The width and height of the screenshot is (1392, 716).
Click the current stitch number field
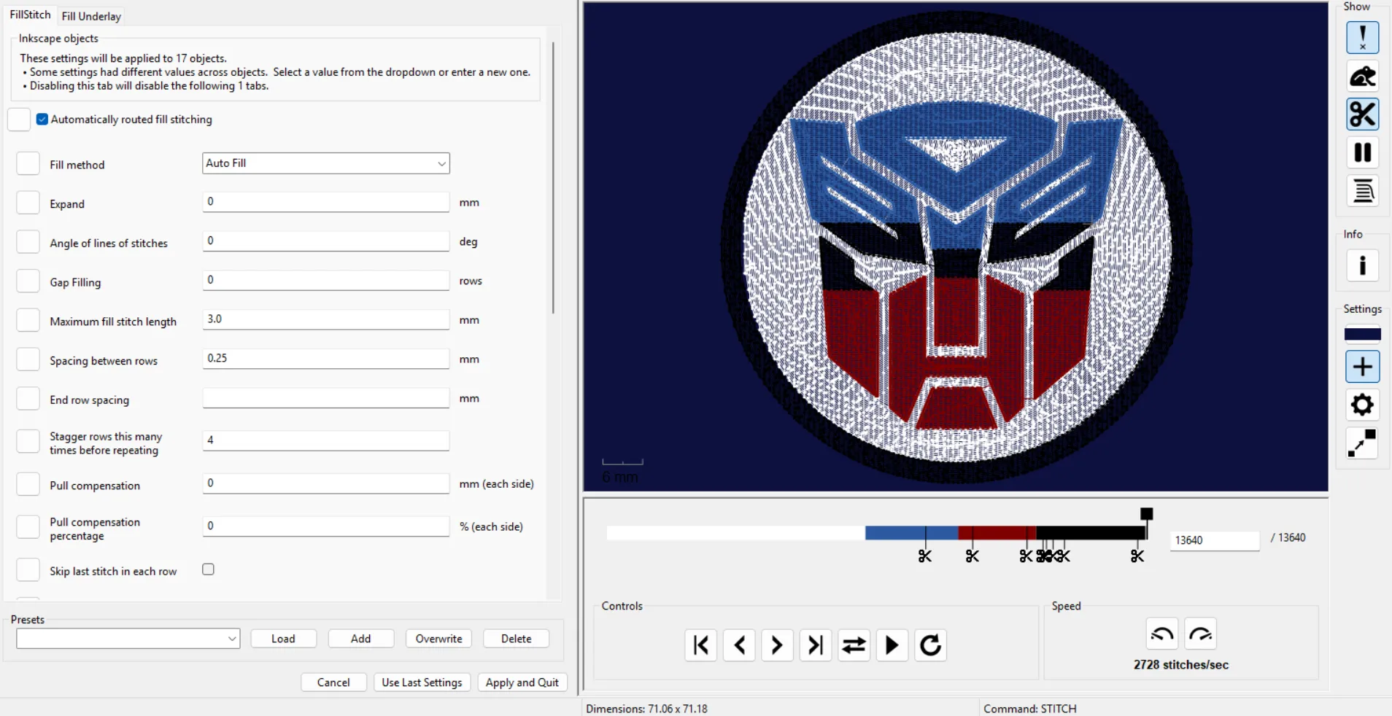[1215, 540]
